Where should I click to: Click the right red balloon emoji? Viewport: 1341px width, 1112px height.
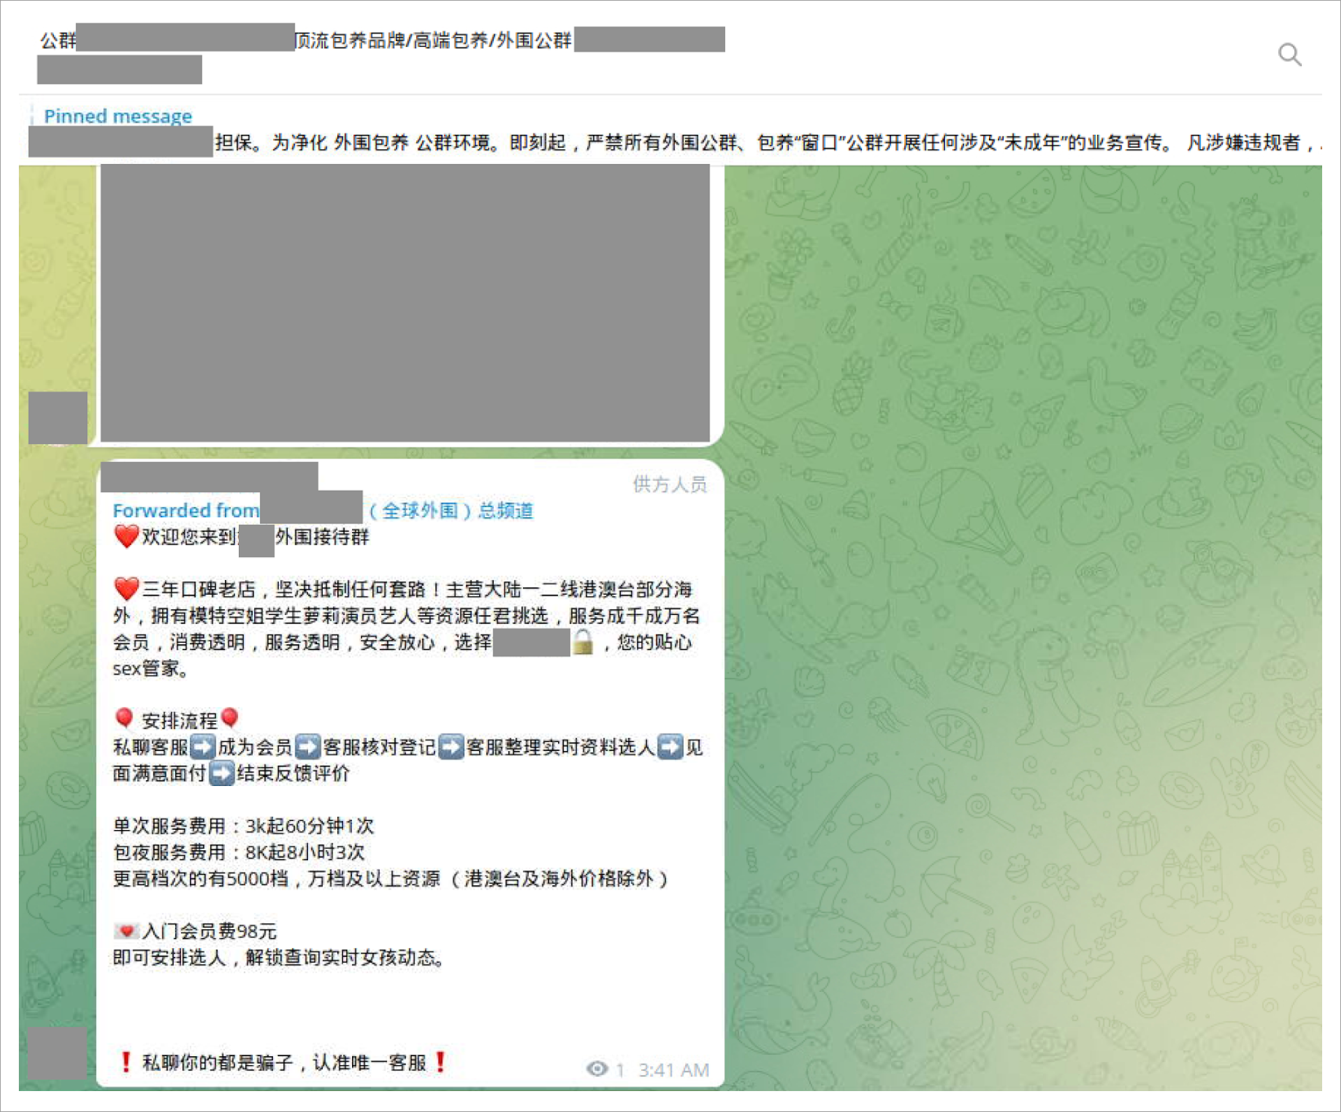pyautogui.click(x=229, y=718)
